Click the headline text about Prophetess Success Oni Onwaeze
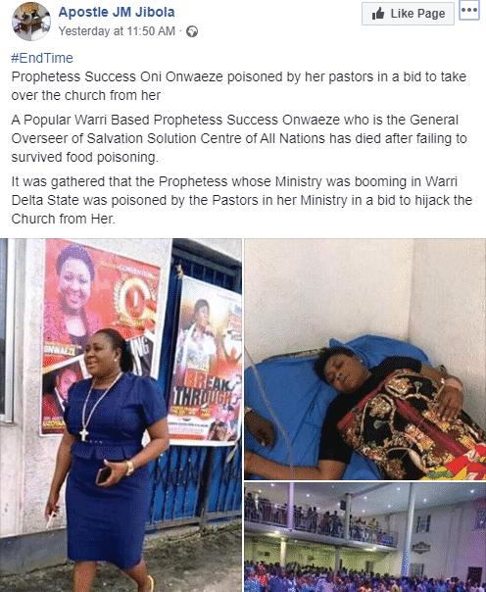486x592 pixels. 239,86
